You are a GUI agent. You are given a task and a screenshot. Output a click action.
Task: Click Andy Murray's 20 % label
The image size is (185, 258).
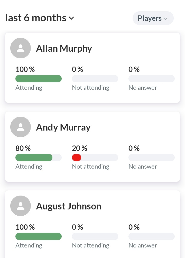(79, 148)
